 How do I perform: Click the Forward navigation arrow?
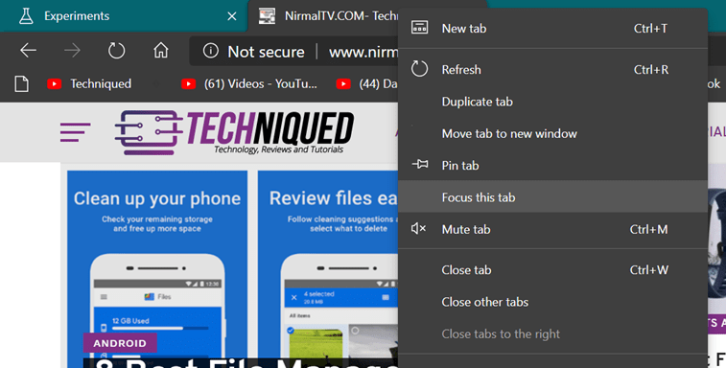tap(72, 51)
